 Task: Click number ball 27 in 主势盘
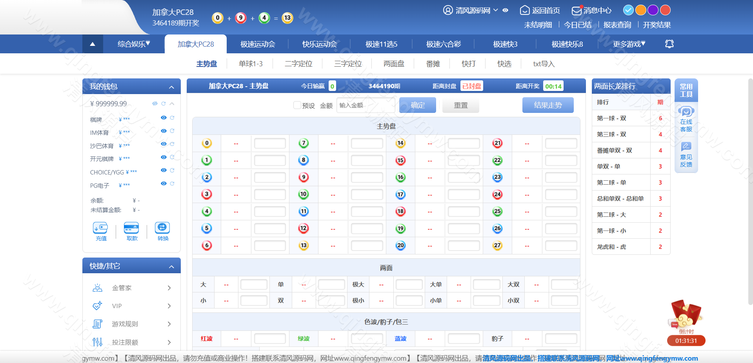coord(497,245)
